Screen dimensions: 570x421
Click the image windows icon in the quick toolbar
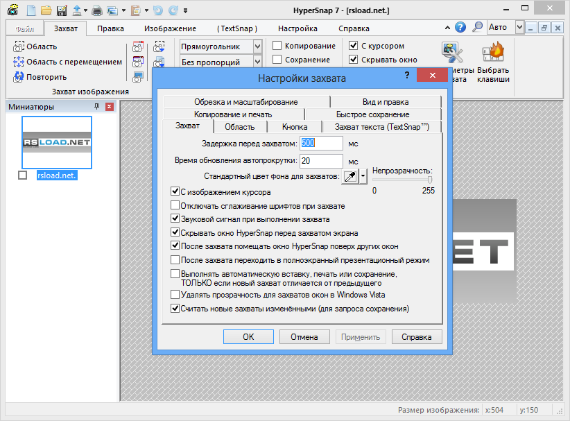112,10
